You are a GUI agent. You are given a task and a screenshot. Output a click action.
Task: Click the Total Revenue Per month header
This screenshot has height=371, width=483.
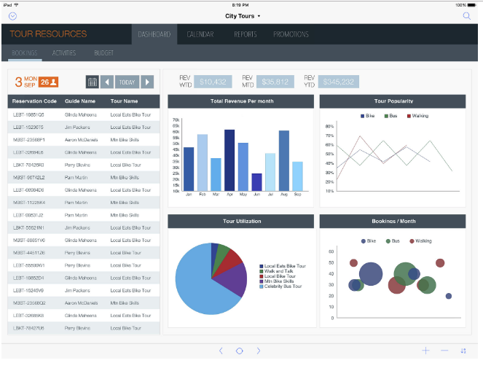(x=241, y=101)
